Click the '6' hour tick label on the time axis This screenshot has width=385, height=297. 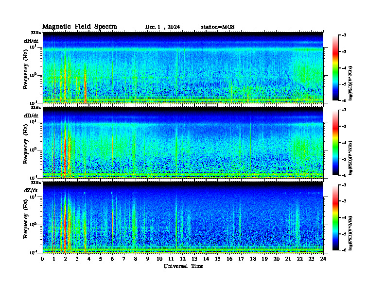(x=112, y=259)
